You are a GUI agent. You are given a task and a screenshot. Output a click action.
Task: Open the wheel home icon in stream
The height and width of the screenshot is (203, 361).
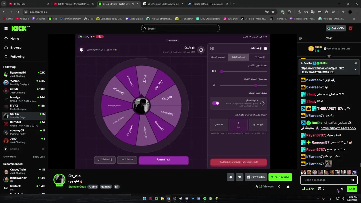point(201,50)
